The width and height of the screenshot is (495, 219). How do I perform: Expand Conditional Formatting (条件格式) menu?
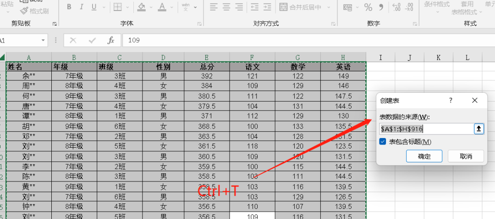pos(437,8)
